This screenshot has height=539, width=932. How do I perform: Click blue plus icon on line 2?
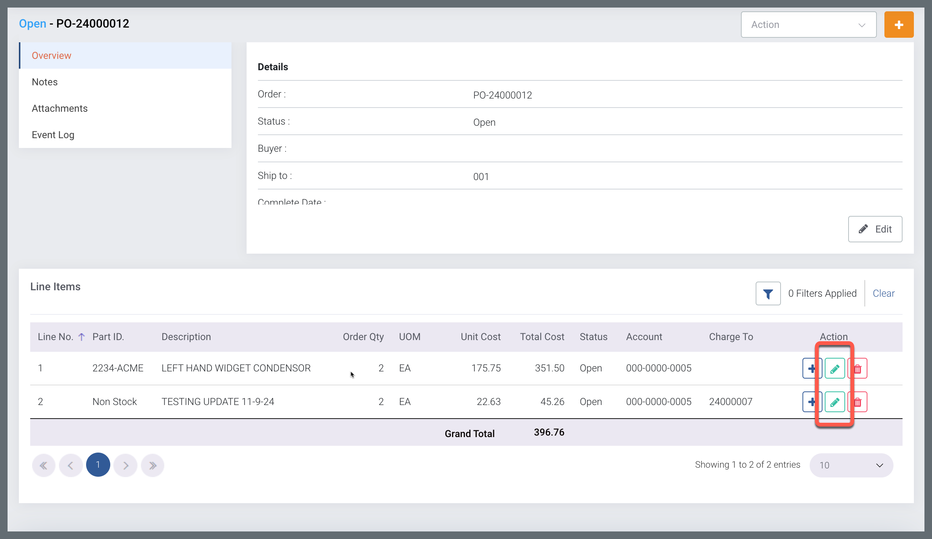tap(811, 402)
